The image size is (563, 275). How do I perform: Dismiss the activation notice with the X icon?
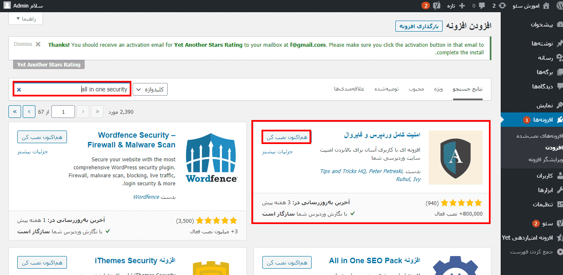coord(38,44)
